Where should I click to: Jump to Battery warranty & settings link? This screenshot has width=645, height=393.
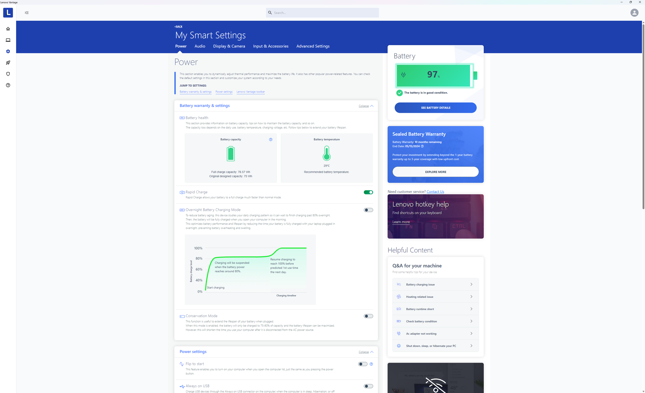coord(196,92)
